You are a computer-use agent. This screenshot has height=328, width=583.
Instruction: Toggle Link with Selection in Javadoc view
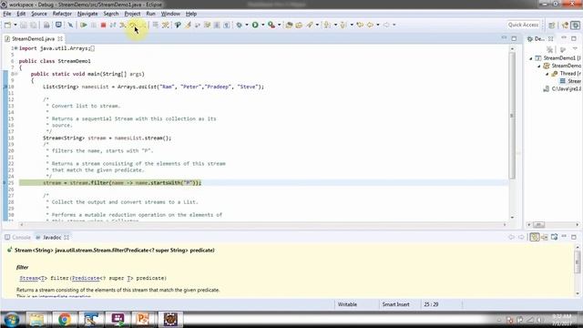[535, 237]
